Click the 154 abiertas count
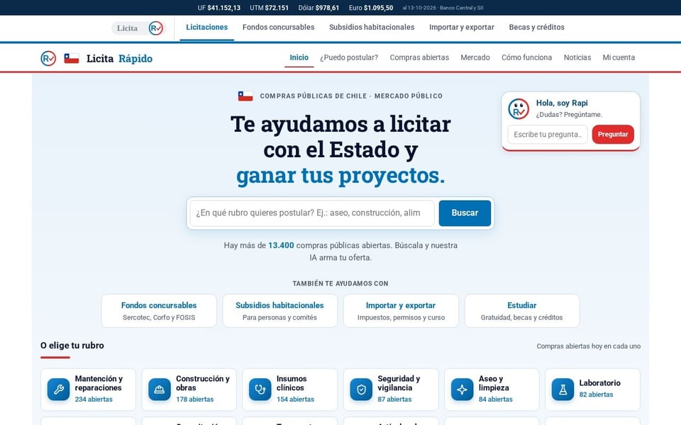This screenshot has width=681, height=425. (x=295, y=399)
